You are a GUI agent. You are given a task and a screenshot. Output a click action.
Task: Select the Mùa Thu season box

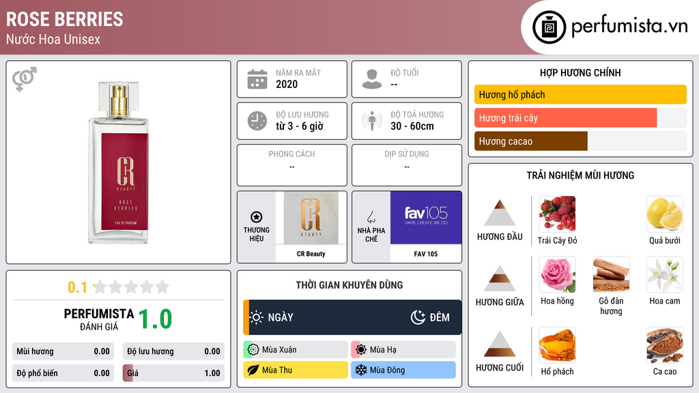(x=296, y=370)
